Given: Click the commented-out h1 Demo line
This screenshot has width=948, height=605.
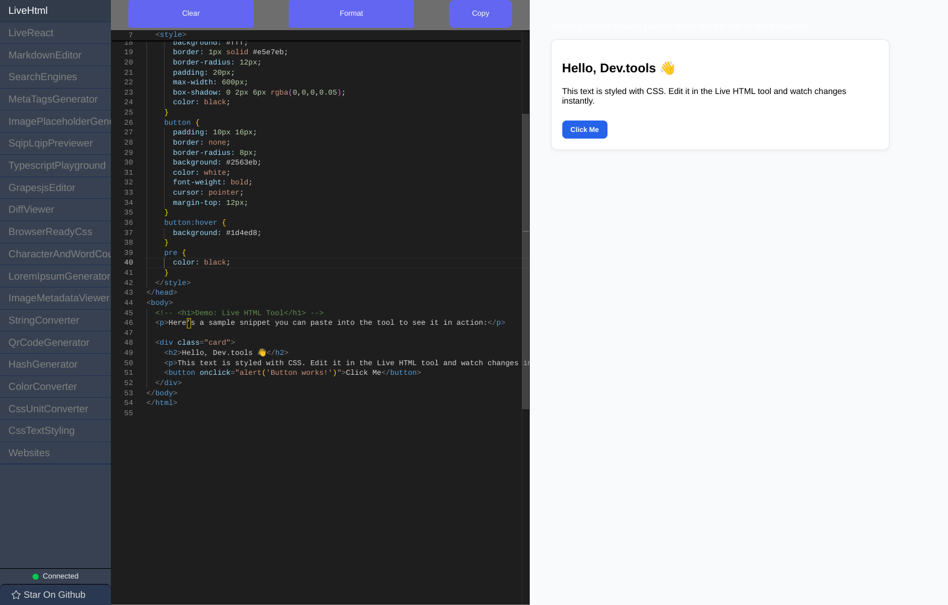Looking at the screenshot, I should [x=239, y=313].
